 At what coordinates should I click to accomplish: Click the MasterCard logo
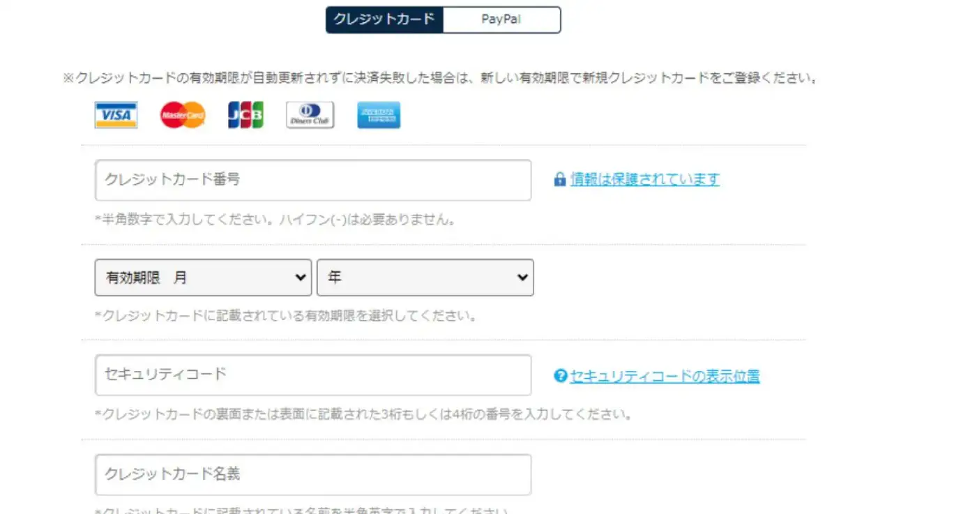[183, 115]
